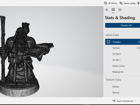The height and width of the screenshot is (105, 140).
Task: Select Vertices mesh data row
Action: (123, 48)
